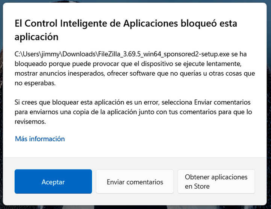Click the Enviar comentarios button
This screenshot has height=209, width=271.
pyautogui.click(x=135, y=182)
